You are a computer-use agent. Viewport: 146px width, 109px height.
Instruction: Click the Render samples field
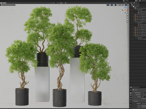click(x=144, y=105)
